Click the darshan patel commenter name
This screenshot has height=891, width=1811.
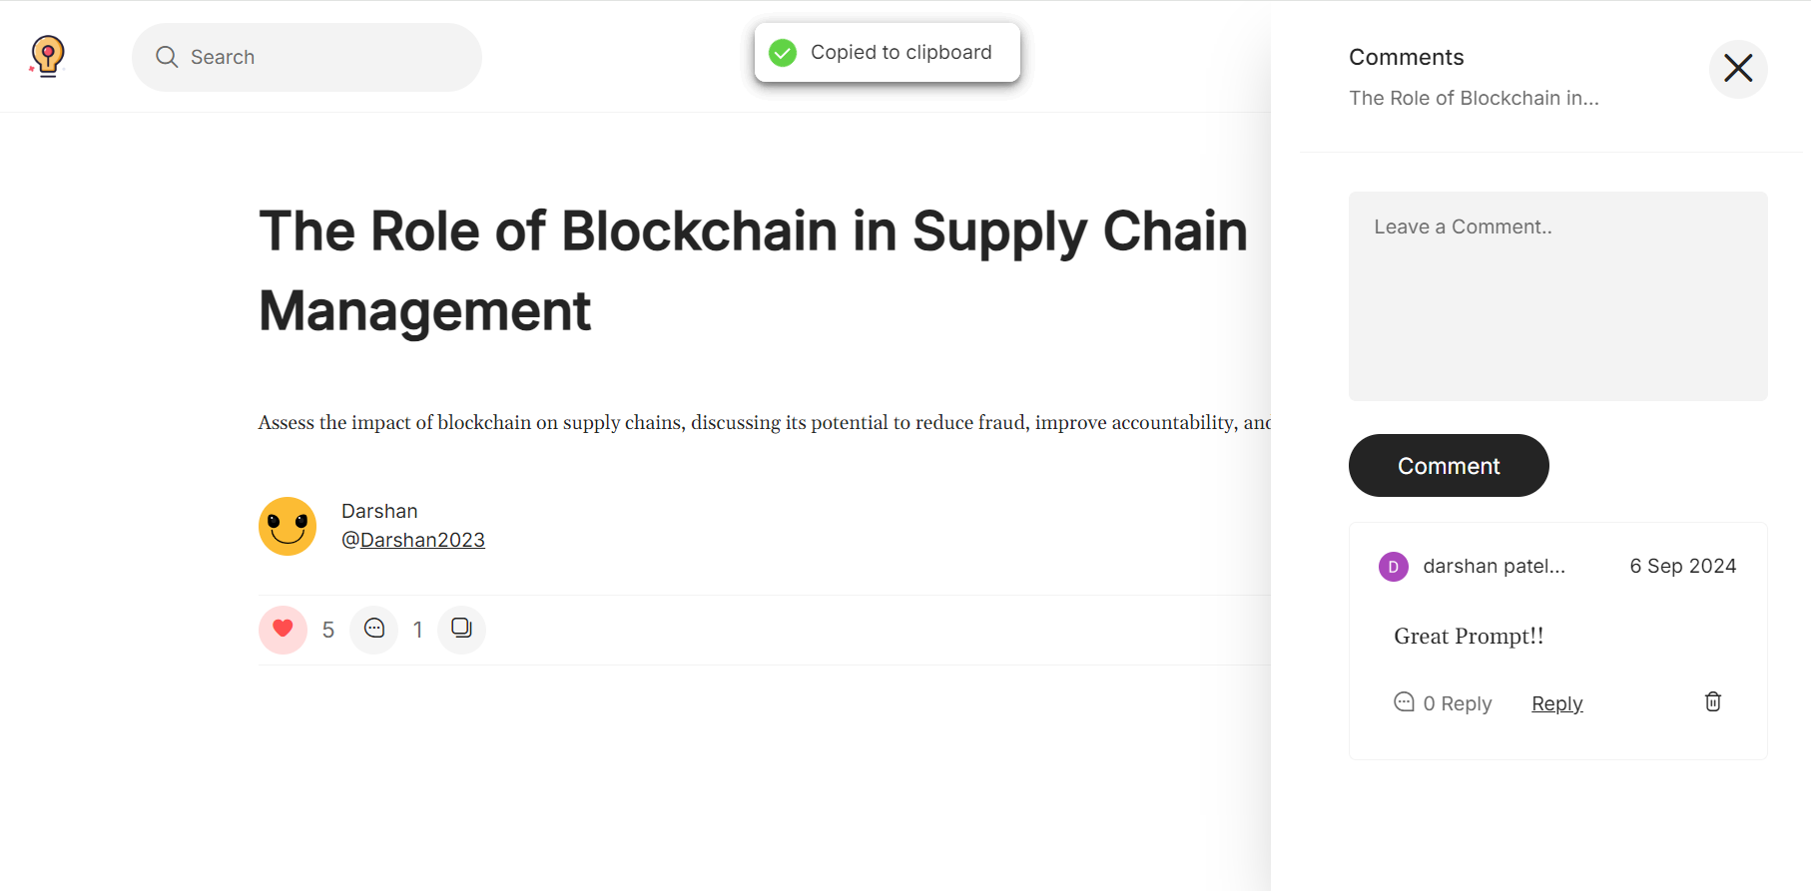(1494, 567)
